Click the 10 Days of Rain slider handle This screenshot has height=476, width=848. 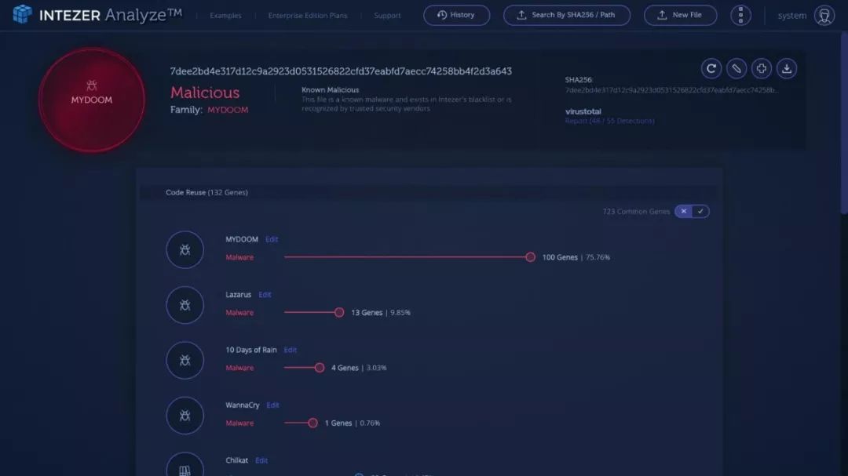(320, 368)
